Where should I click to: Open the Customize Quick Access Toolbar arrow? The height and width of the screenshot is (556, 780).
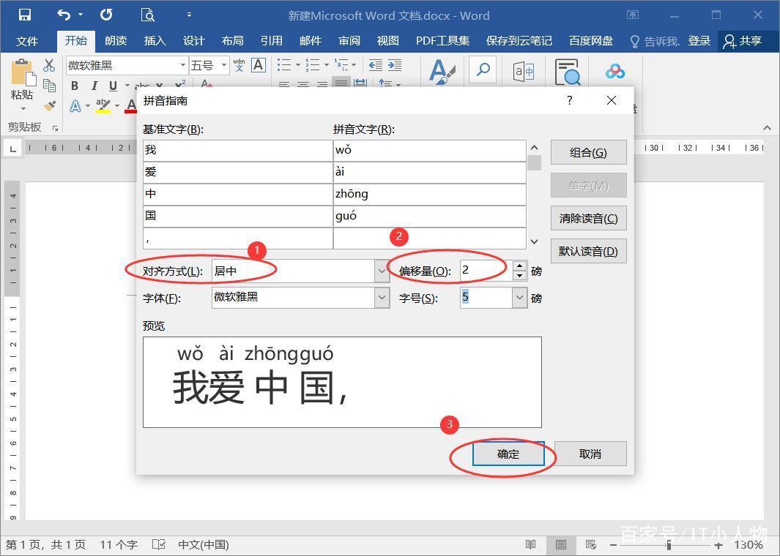click(189, 15)
